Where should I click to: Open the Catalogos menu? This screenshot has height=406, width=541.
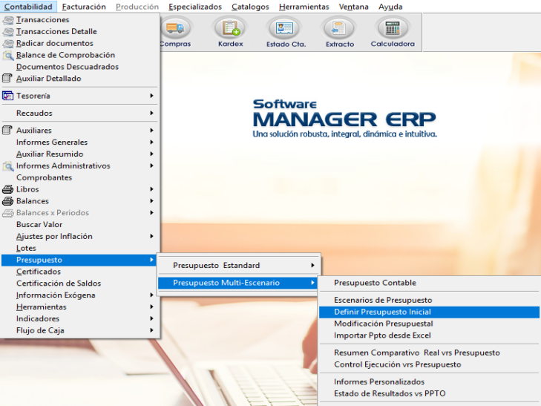(250, 7)
